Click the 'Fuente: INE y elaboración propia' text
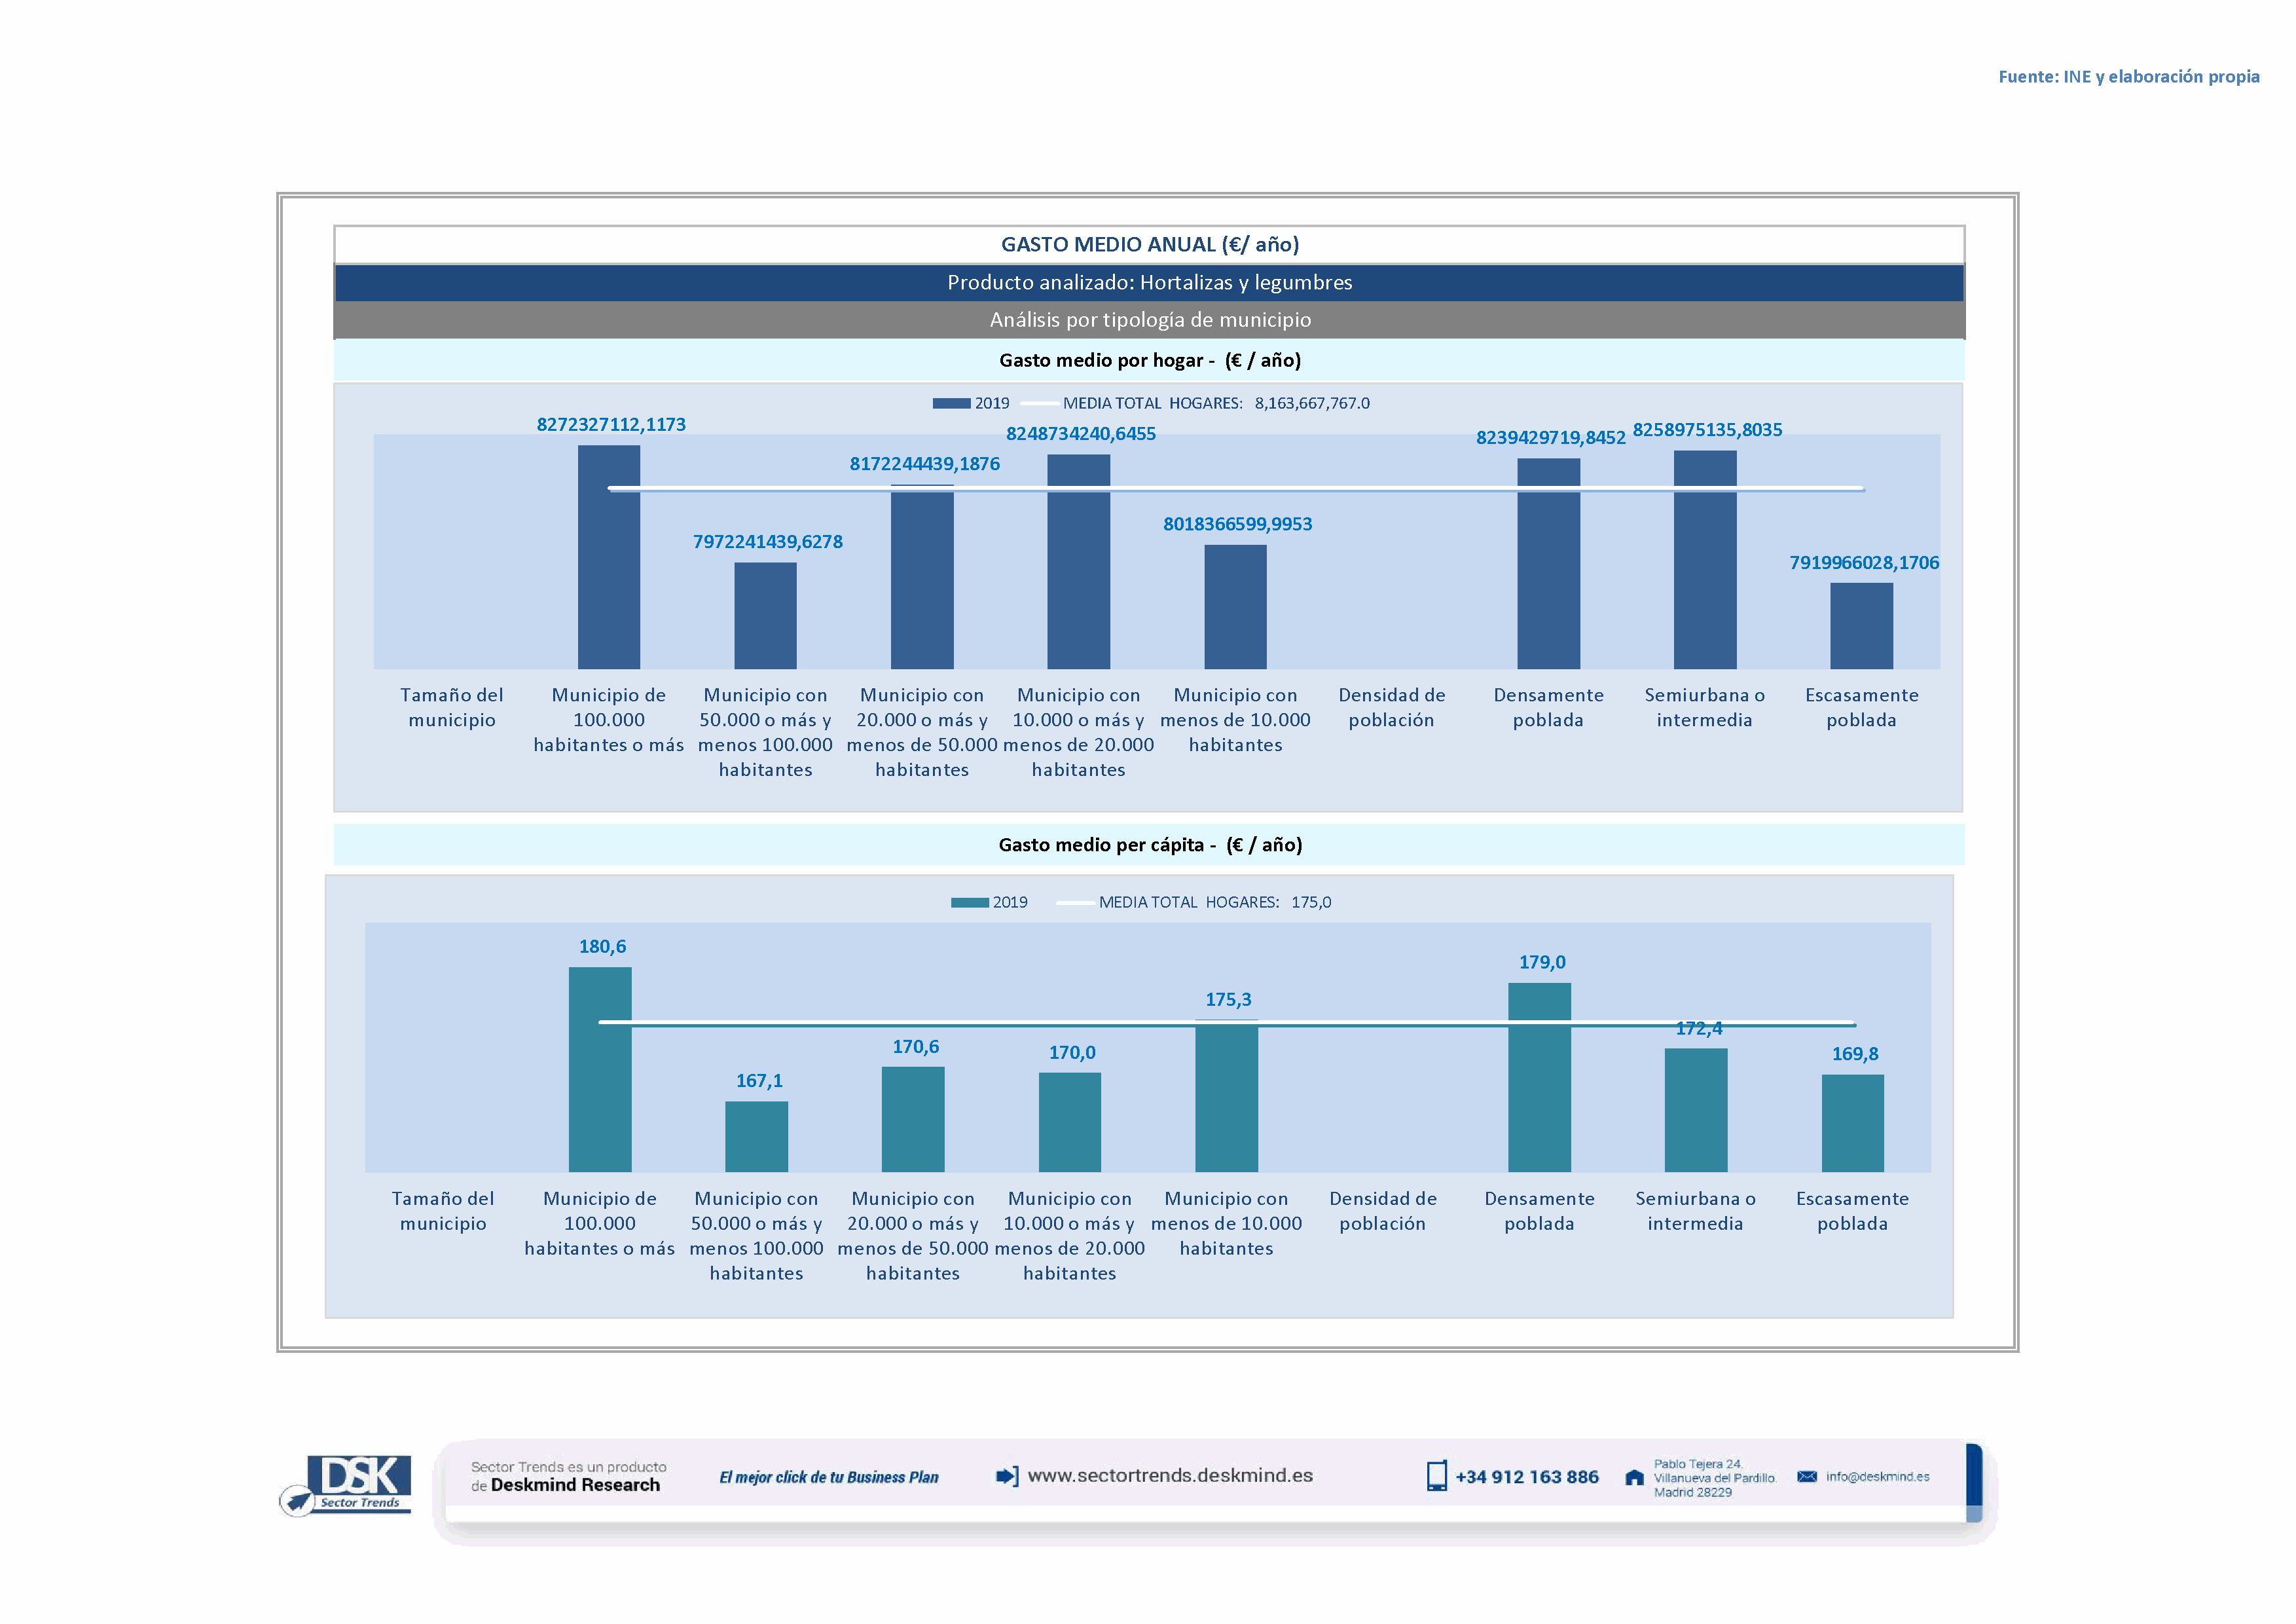The width and height of the screenshot is (2296, 1624). [x=2128, y=76]
